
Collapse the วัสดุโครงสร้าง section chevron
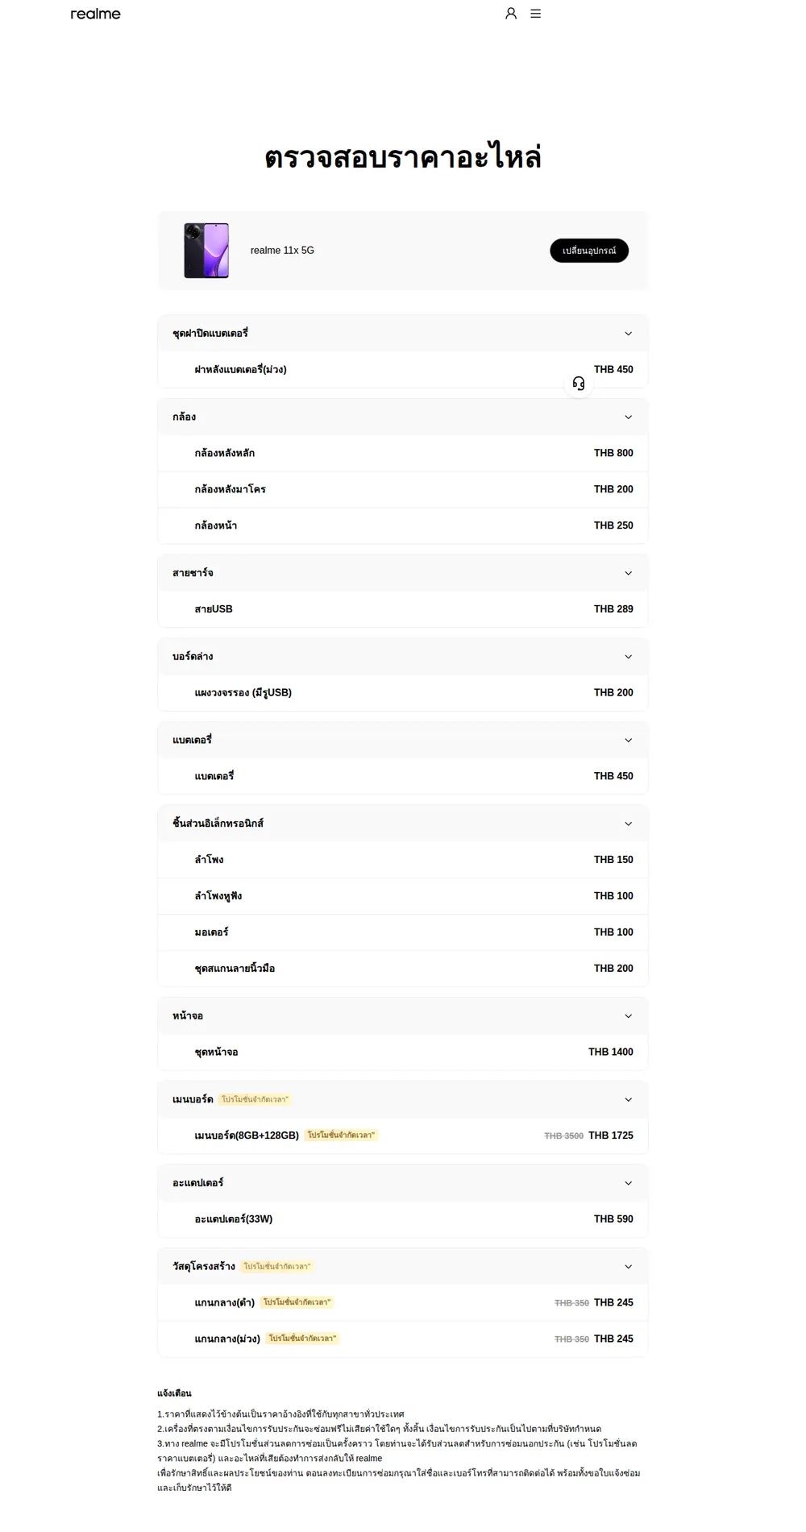pos(629,1267)
